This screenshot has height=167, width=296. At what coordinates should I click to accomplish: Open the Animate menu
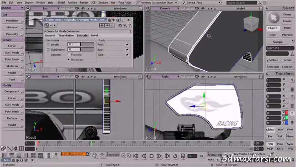tap(72, 3)
